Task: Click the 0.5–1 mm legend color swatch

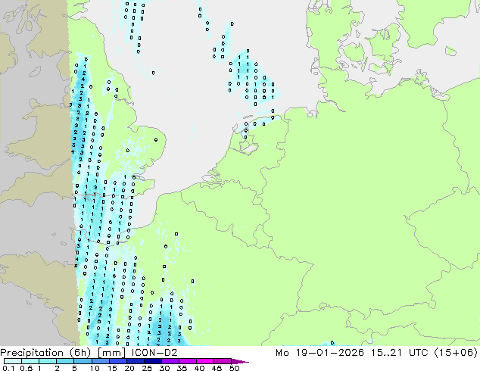Action: [x=30, y=361]
